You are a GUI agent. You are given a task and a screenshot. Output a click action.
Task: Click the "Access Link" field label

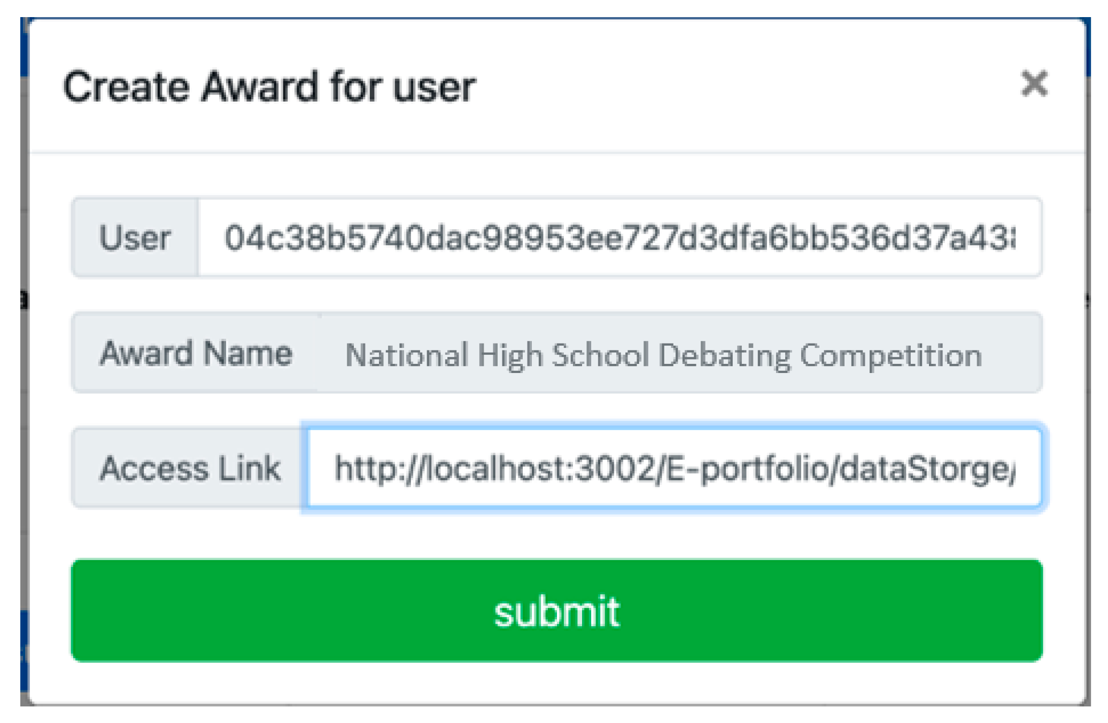(x=190, y=468)
